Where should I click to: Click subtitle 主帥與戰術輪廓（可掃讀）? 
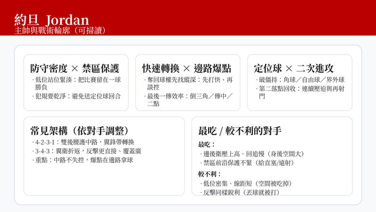click(x=60, y=31)
